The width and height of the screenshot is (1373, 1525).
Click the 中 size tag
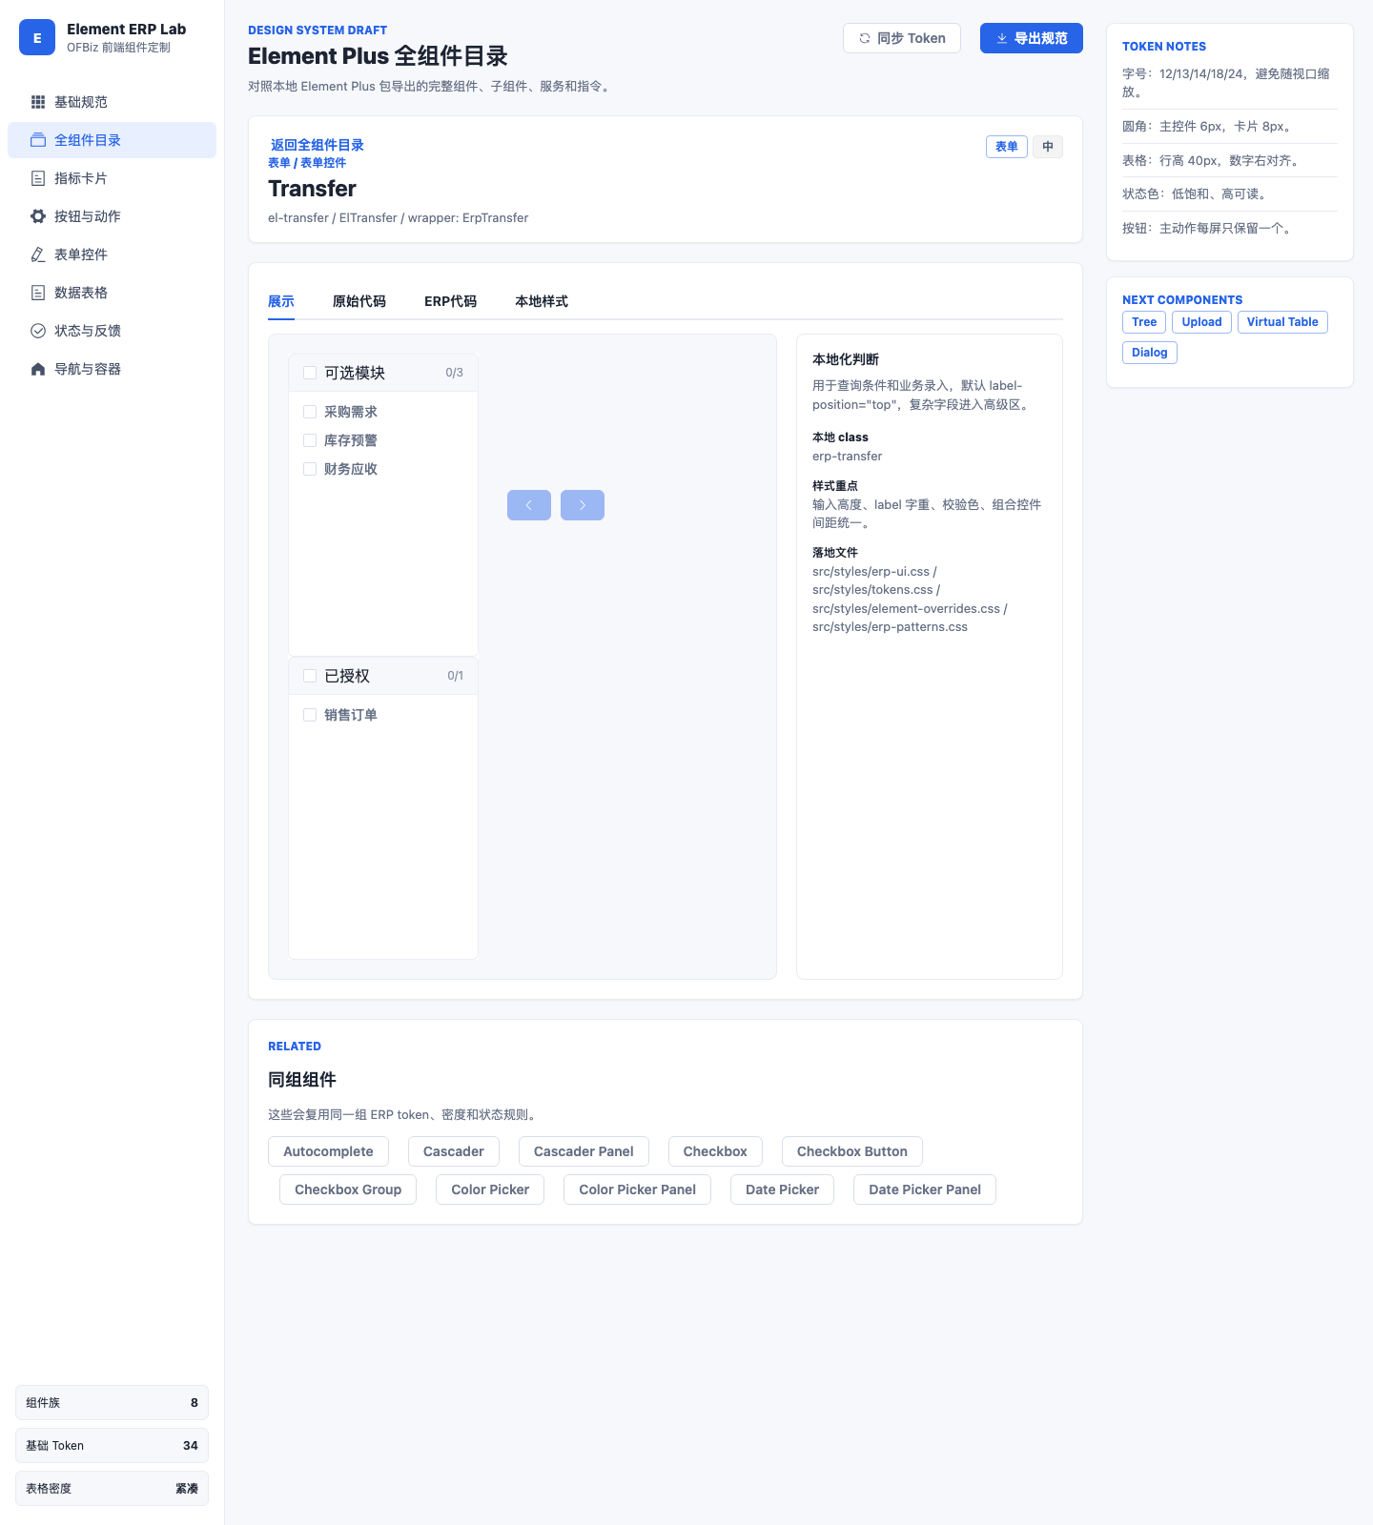1048,147
